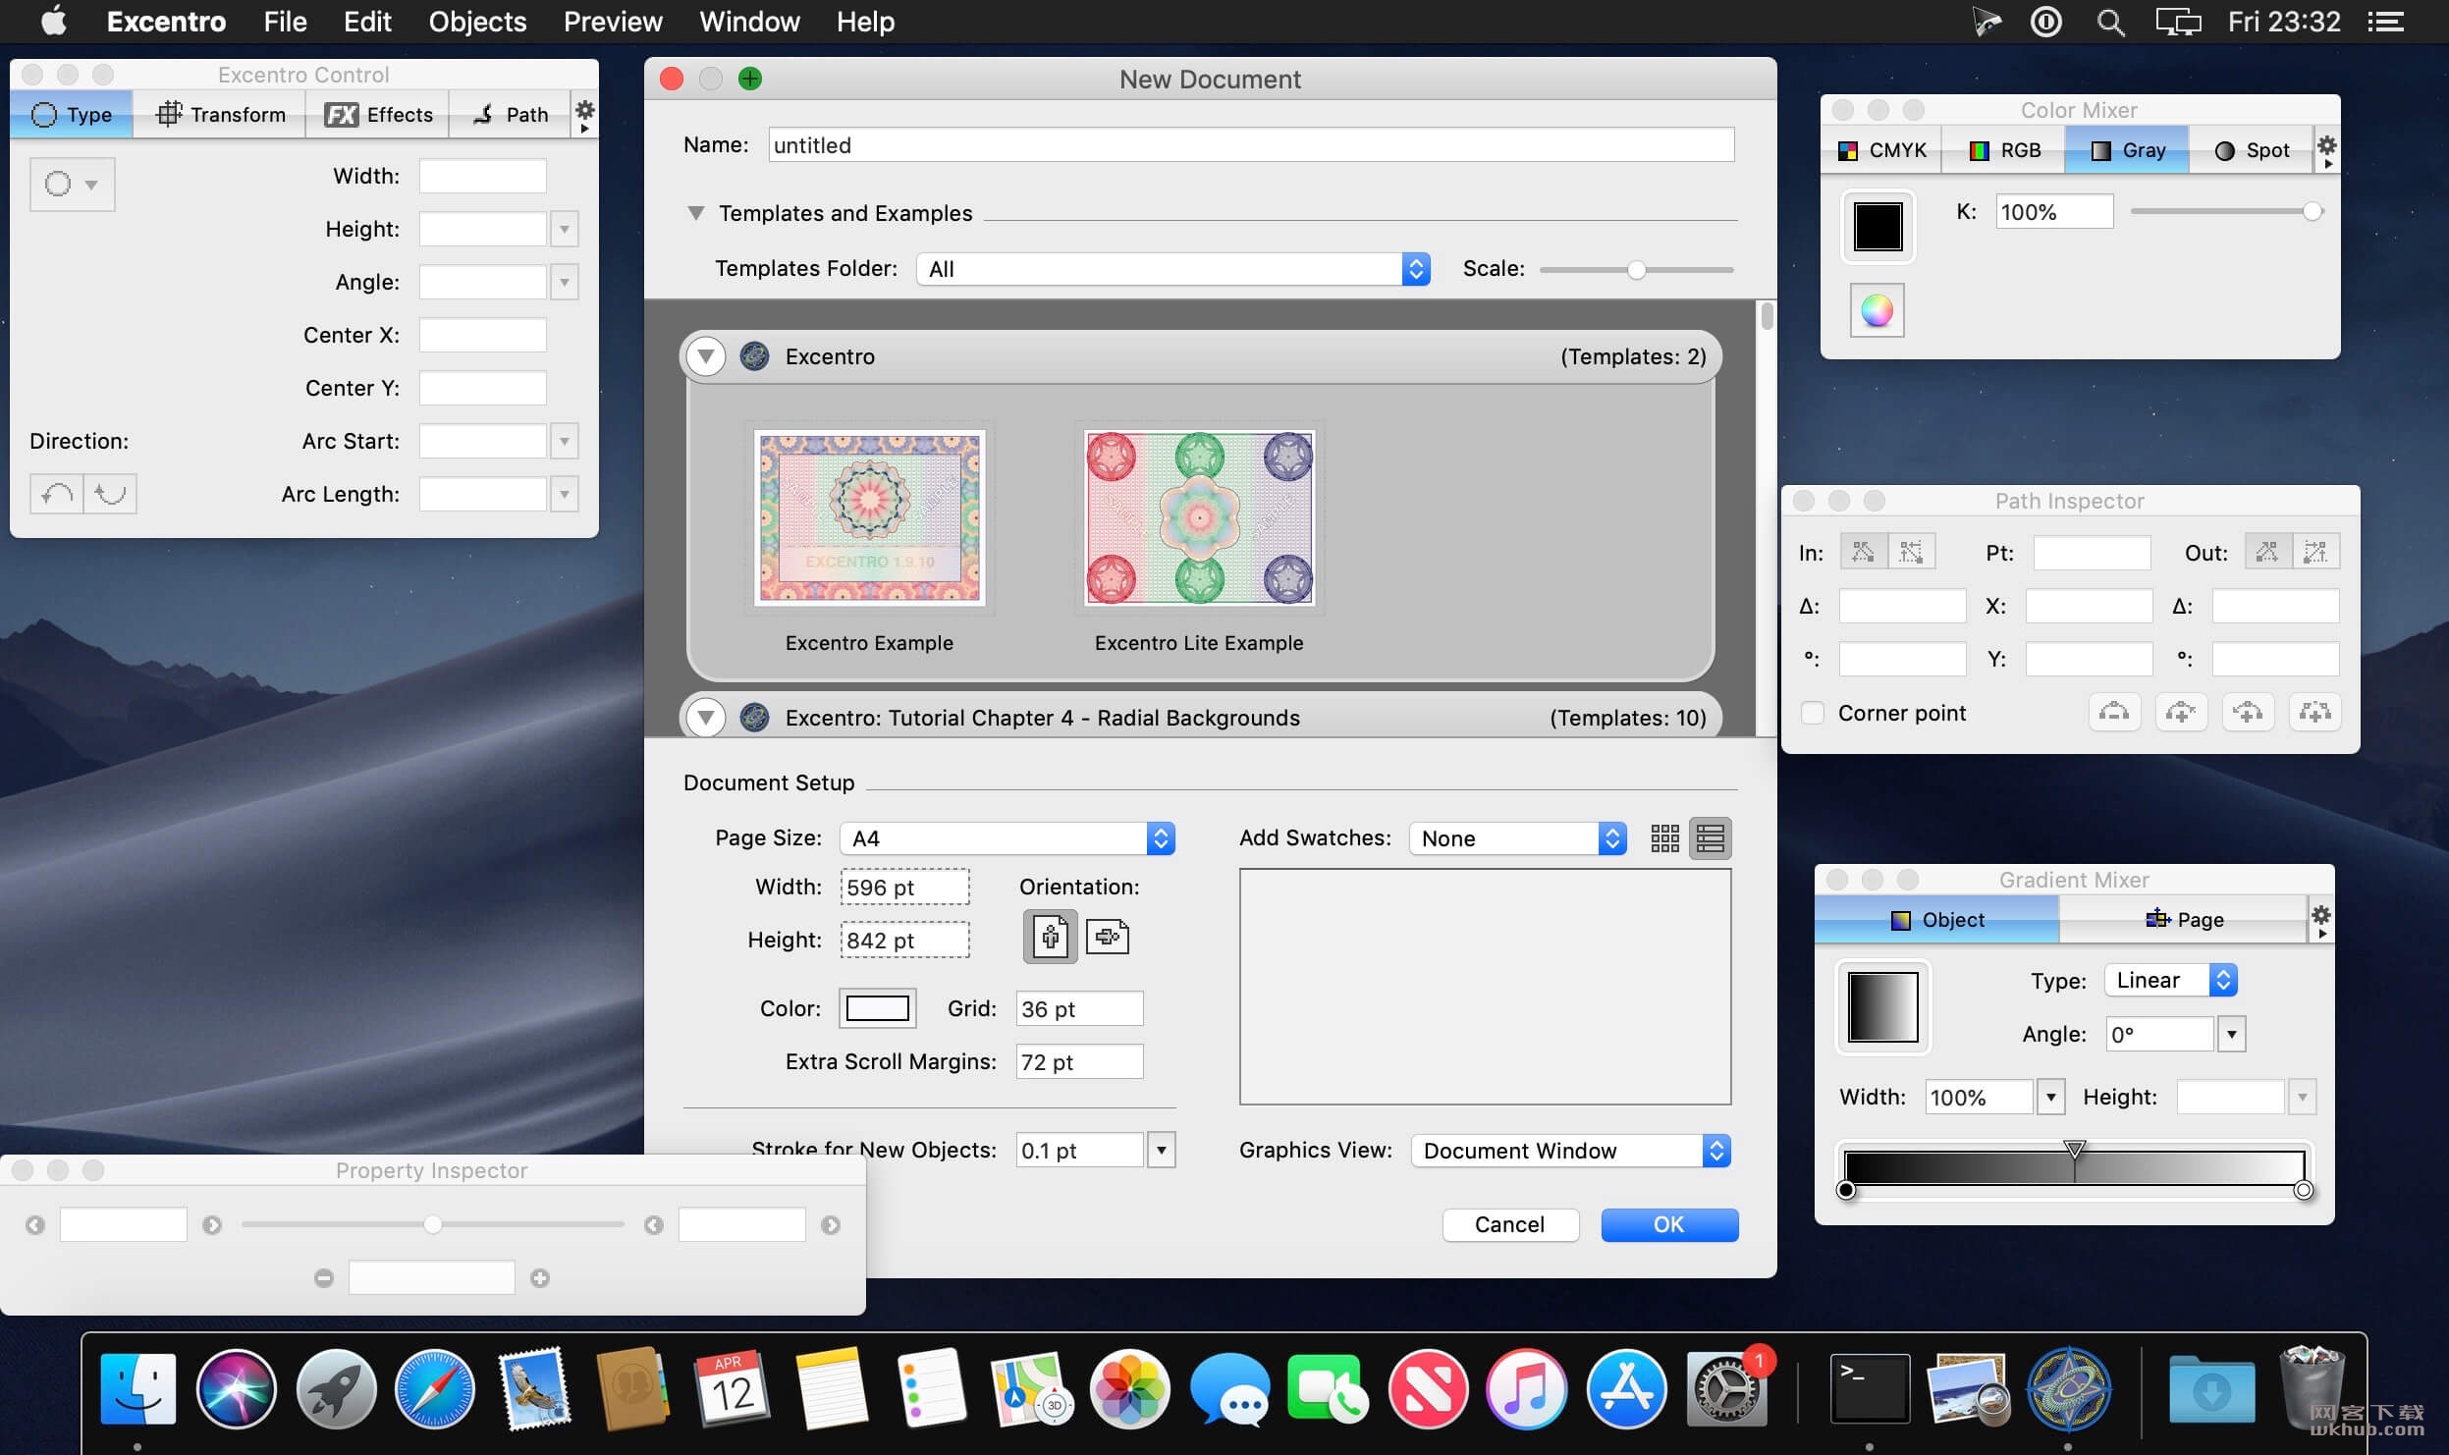Select Excentro Example template thumbnail
The image size is (2449, 1455).
(869, 518)
